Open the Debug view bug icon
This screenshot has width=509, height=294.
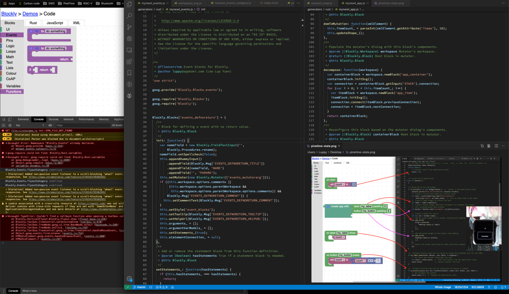[129, 39]
